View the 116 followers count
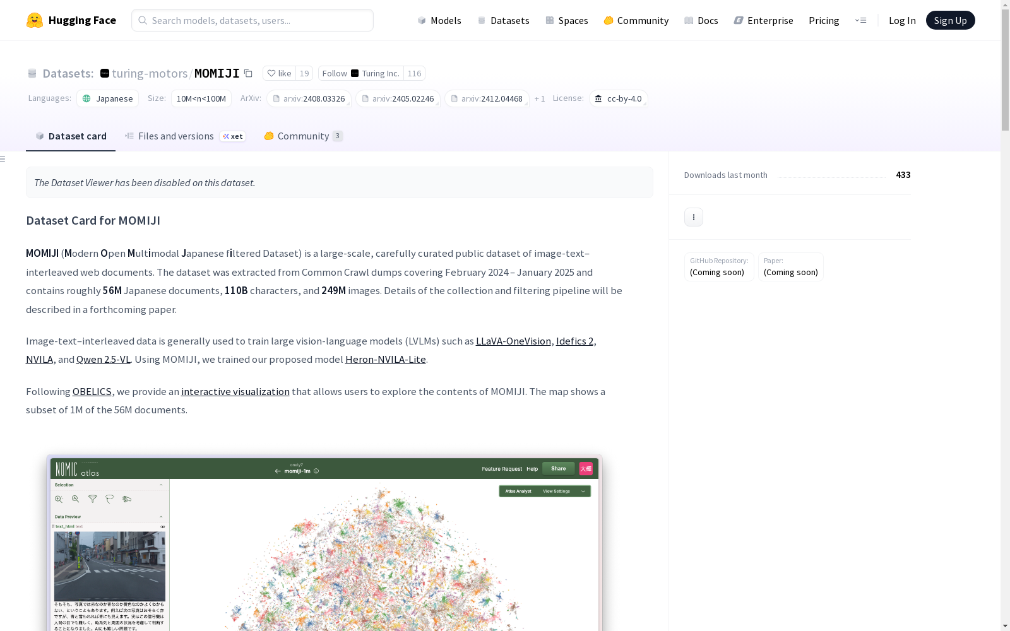Image resolution: width=1010 pixels, height=631 pixels. (x=414, y=73)
